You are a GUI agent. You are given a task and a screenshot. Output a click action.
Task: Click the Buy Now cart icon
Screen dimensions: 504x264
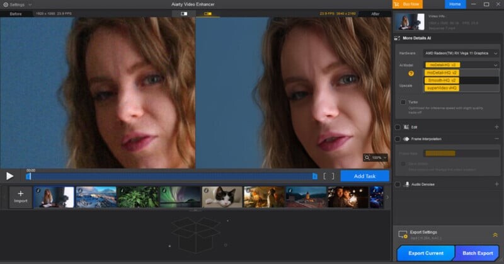point(398,4)
